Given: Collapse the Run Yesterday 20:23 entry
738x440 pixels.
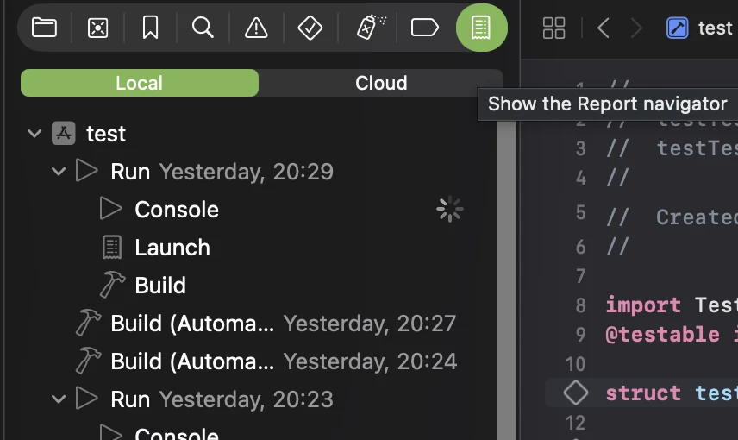Looking at the screenshot, I should click(x=59, y=399).
